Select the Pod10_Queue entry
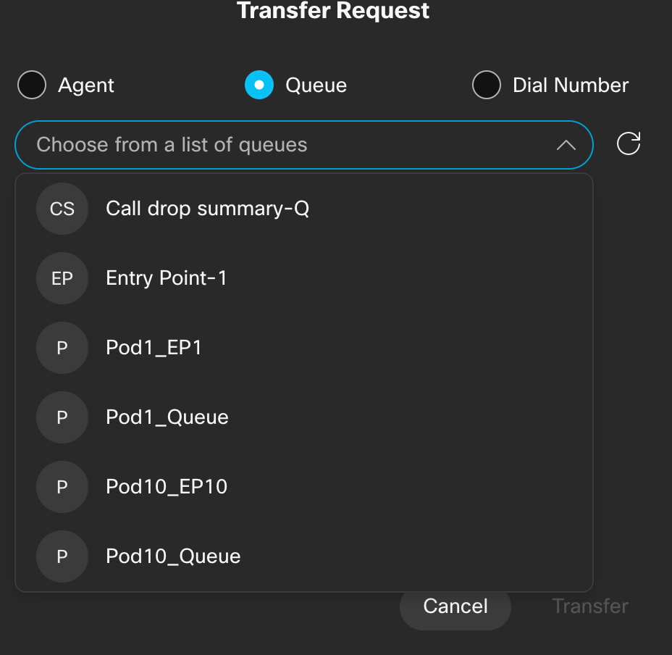This screenshot has width=672, height=655. click(x=173, y=556)
